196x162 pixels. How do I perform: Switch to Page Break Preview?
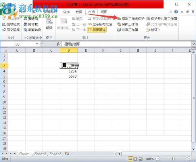point(141,159)
